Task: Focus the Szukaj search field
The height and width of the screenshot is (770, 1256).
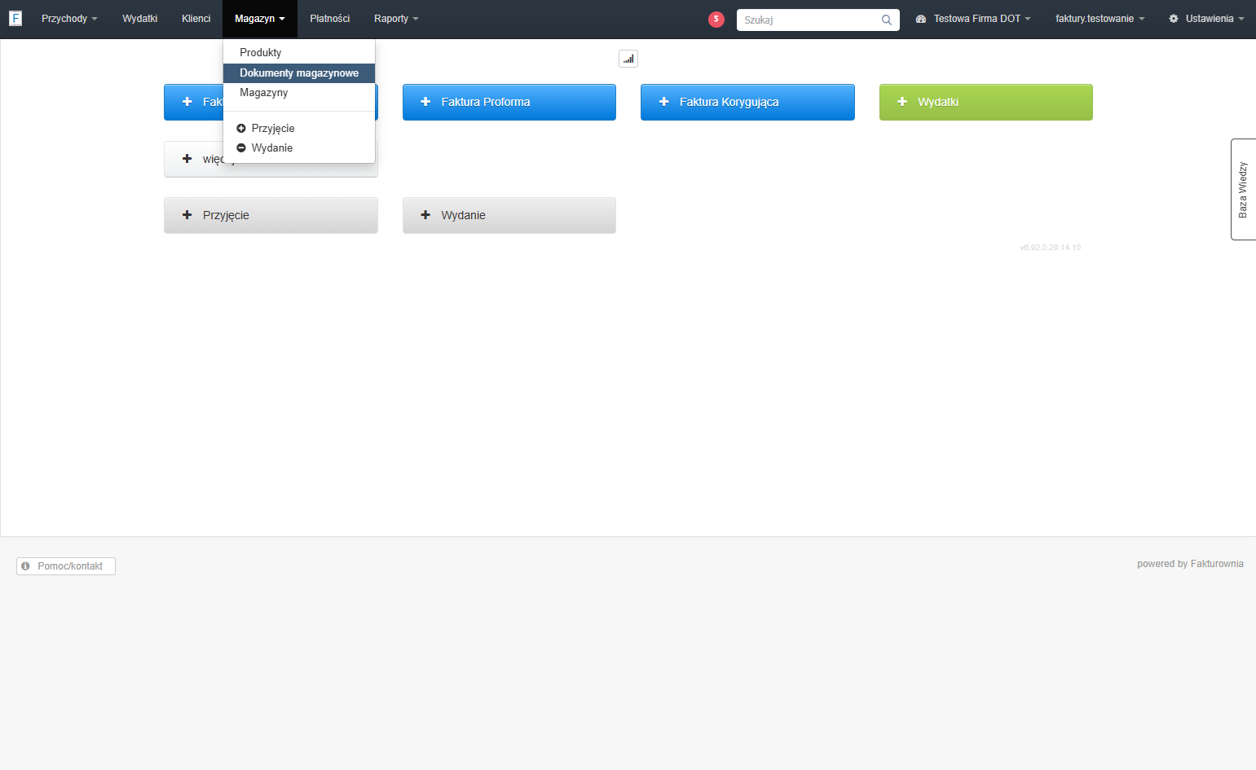Action: (x=818, y=20)
